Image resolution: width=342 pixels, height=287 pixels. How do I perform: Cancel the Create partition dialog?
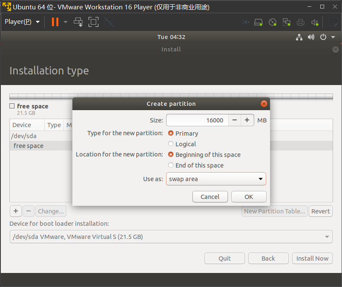(x=210, y=196)
